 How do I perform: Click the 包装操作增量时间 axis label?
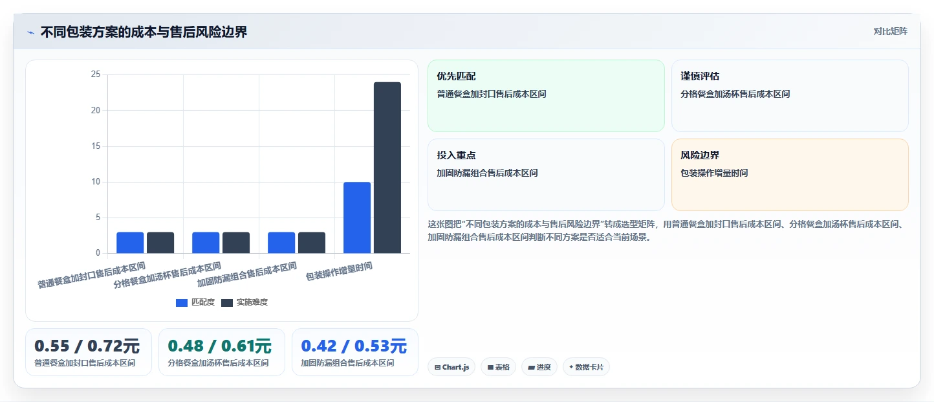[339, 271]
